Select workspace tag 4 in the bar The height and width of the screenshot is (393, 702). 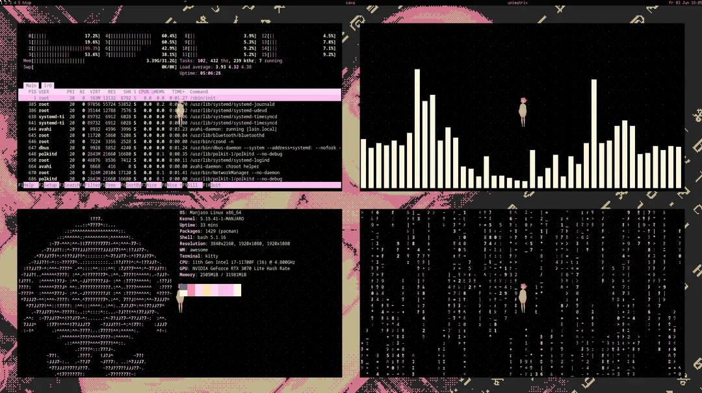pos(14,3)
